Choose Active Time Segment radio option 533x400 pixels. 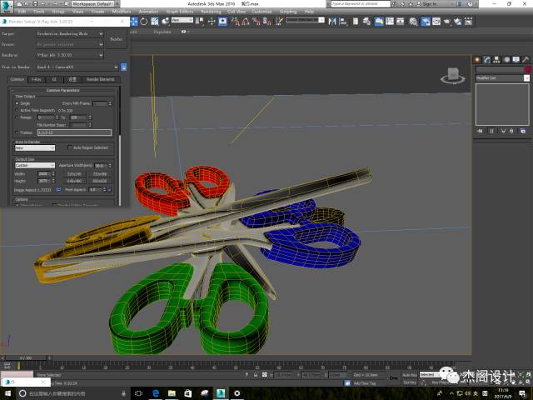17,110
